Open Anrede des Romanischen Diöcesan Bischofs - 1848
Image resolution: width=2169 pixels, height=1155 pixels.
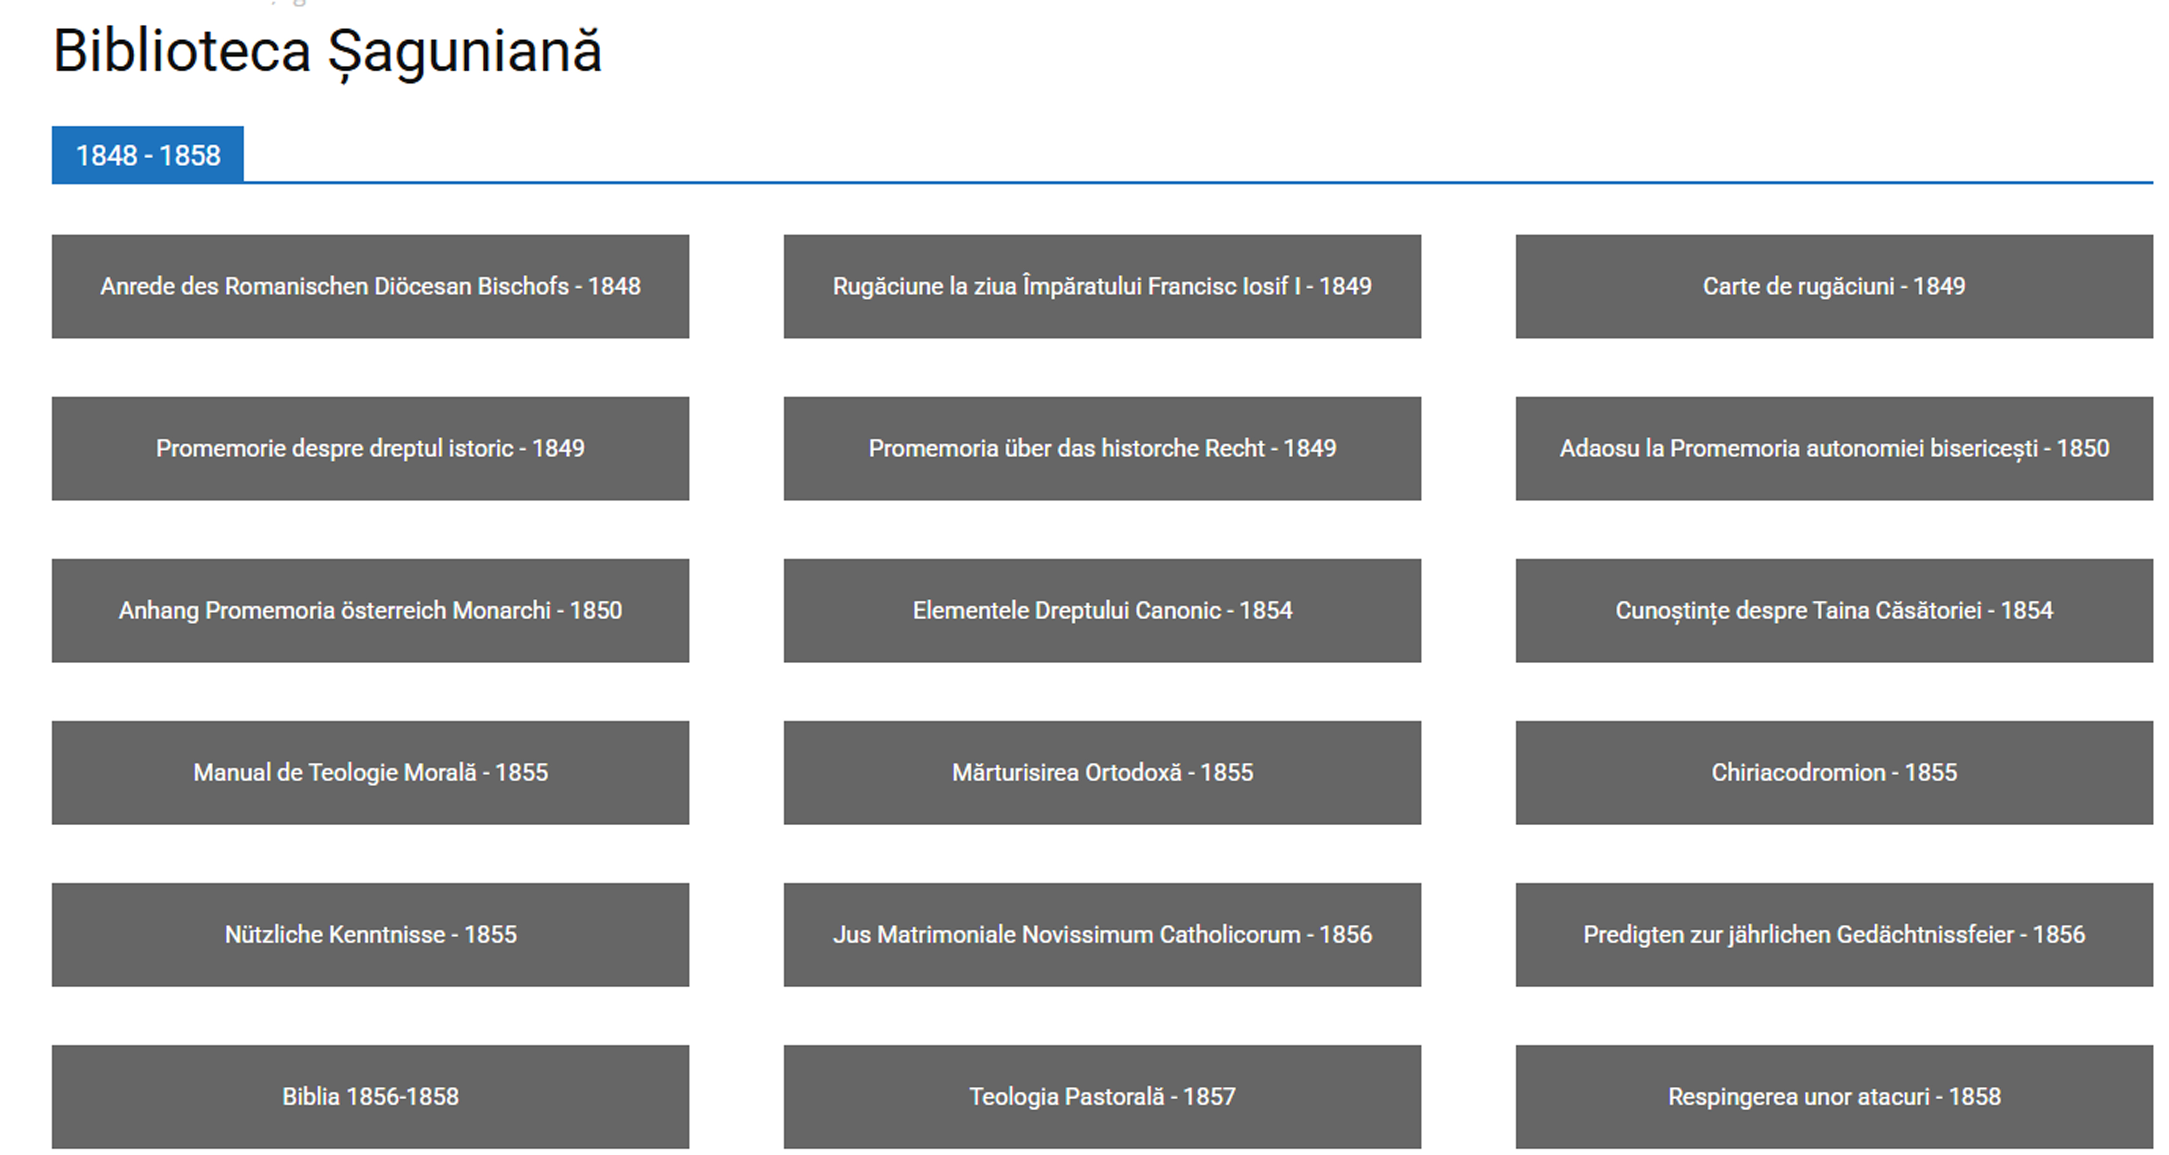click(x=370, y=286)
